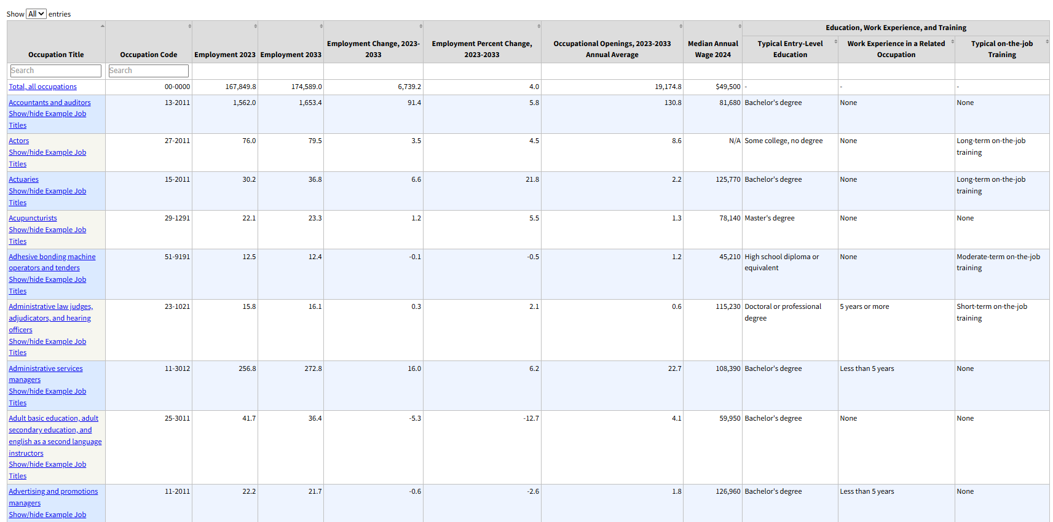Select the 256.8 employment 2023 cell
The height and width of the screenshot is (522, 1053).
225,386
